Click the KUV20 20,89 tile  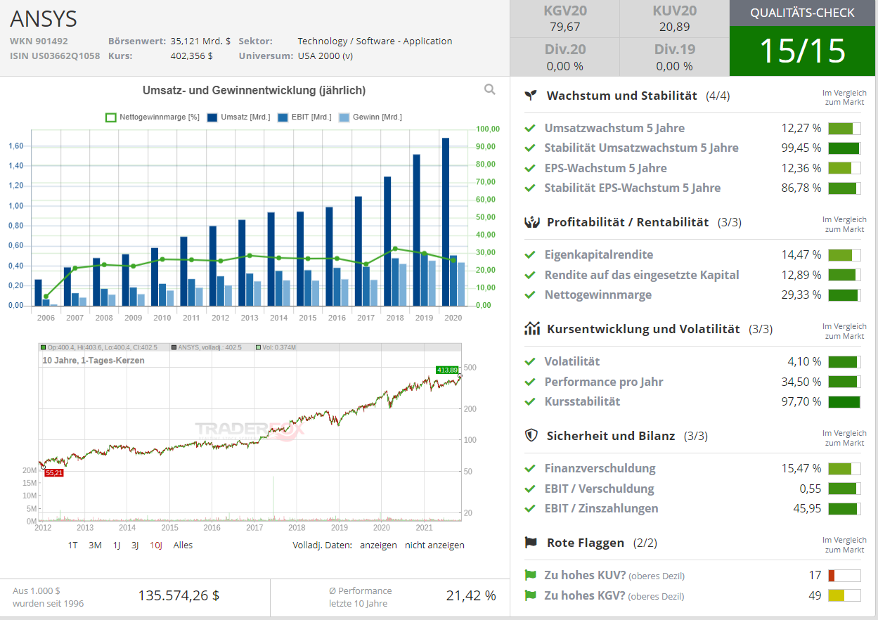point(674,19)
